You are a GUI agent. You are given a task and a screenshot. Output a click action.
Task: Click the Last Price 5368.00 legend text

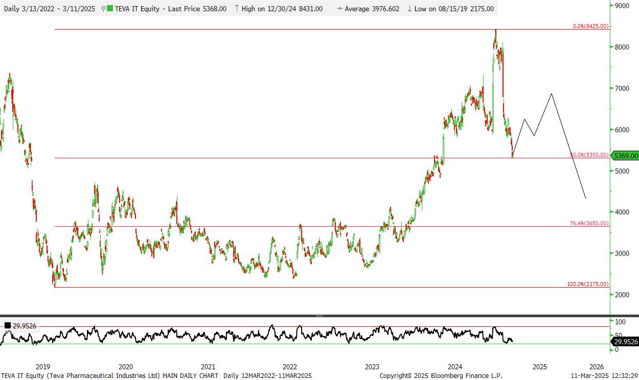[198, 9]
